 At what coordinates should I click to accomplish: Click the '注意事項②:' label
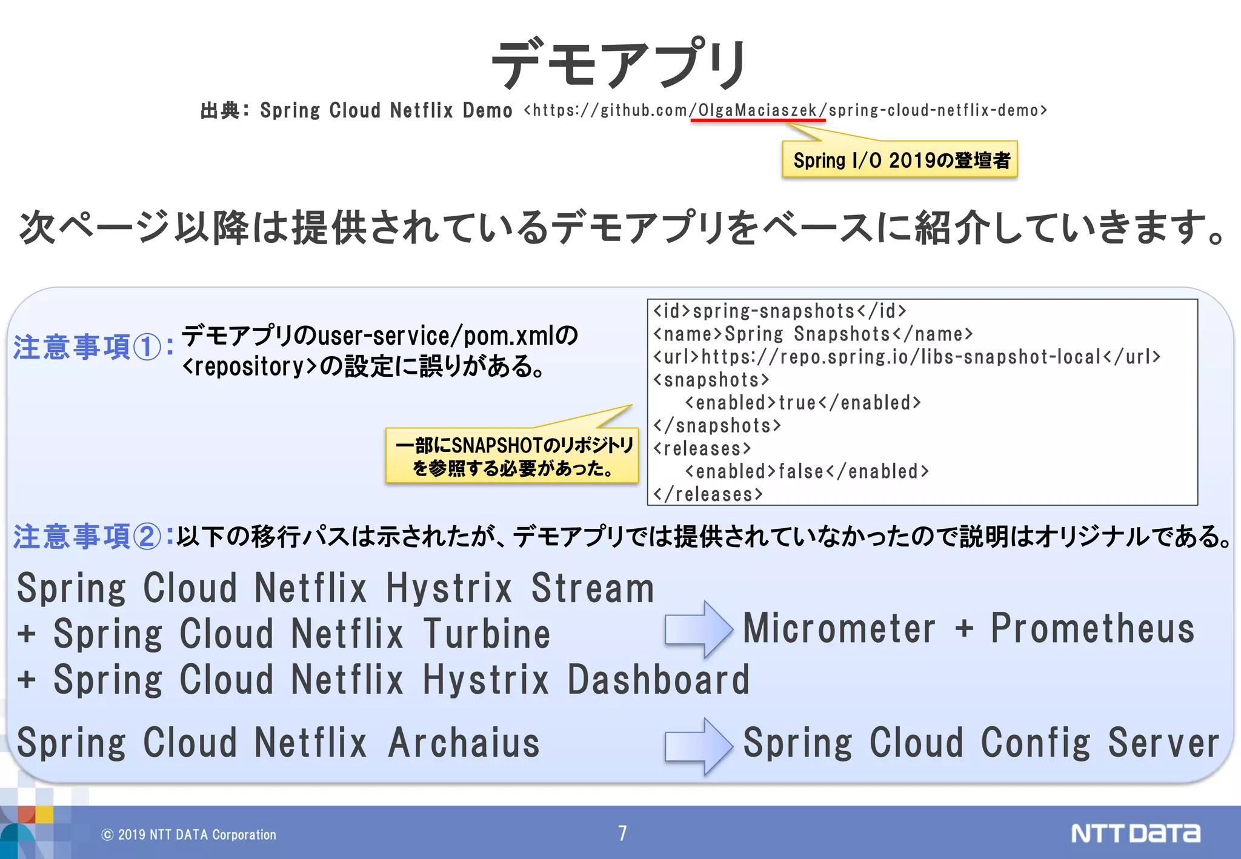click(x=95, y=536)
